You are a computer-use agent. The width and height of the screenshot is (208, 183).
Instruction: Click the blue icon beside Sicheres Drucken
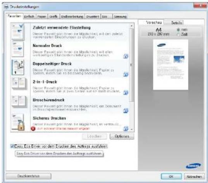point(125,128)
